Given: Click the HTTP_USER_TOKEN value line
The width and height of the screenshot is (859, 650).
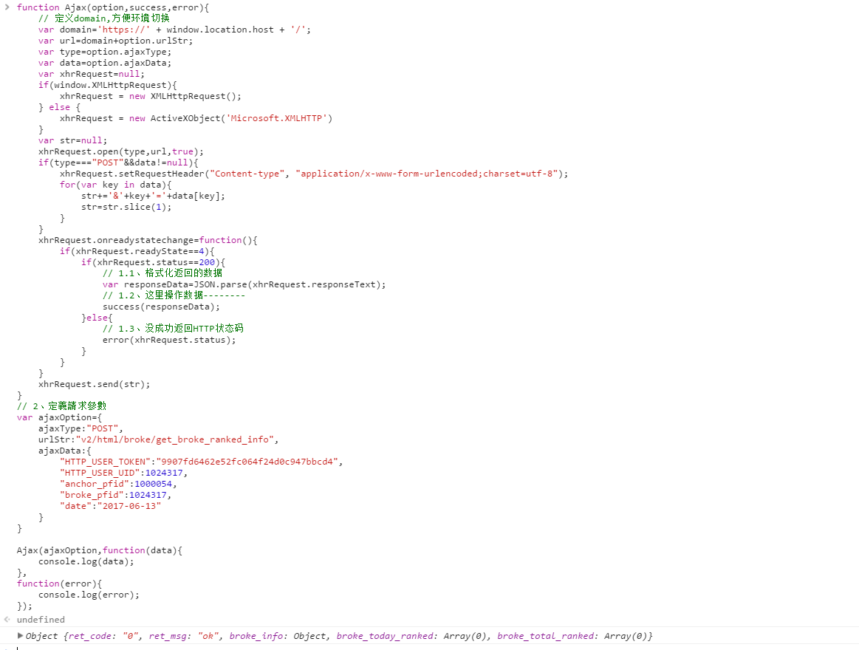Looking at the screenshot, I should pyautogui.click(x=202, y=462).
